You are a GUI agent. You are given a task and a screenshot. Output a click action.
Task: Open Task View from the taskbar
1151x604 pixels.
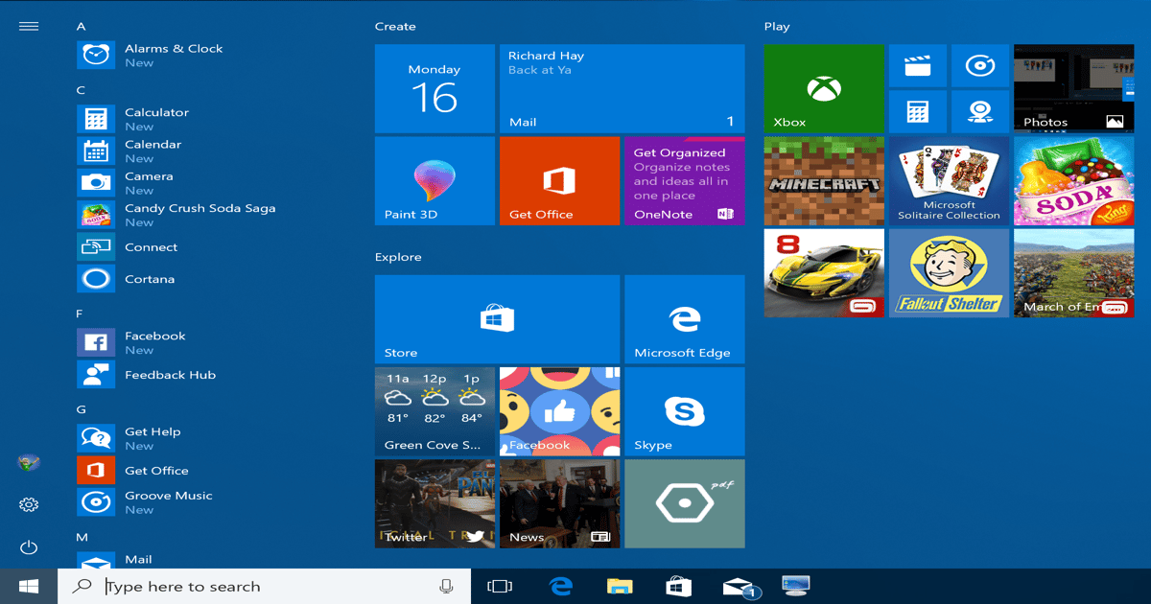[x=499, y=585]
